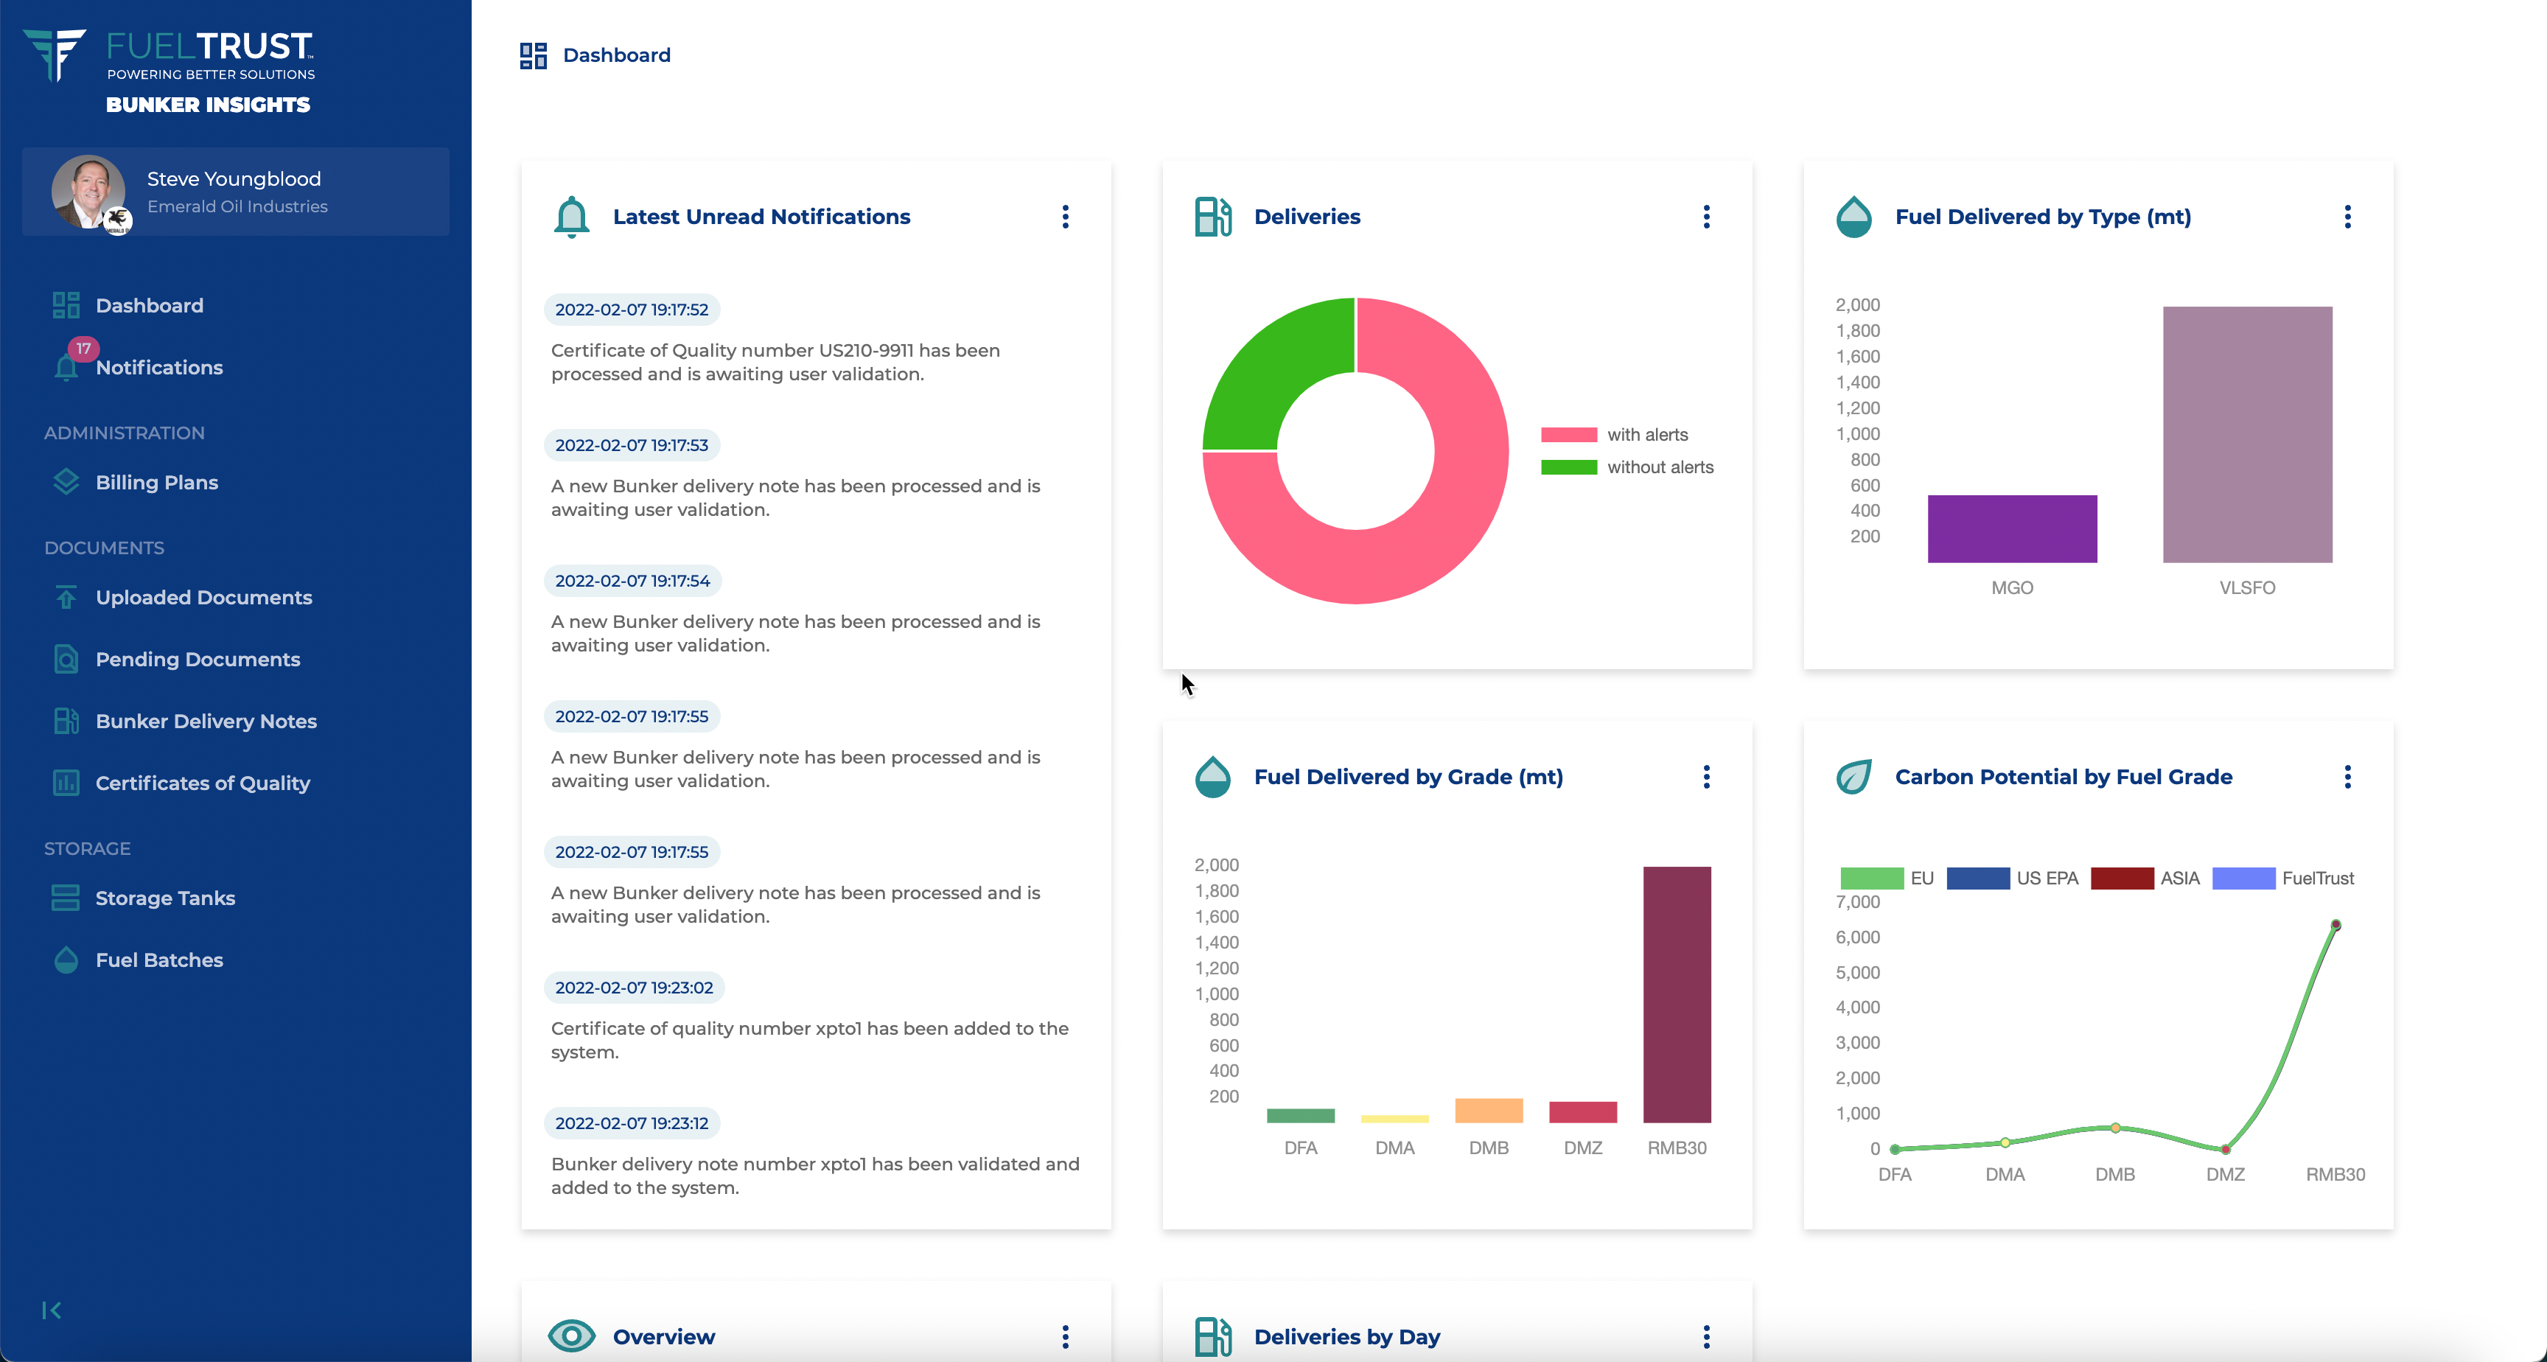Click Steve Youngblood's profile avatar
The image size is (2547, 1362).
[89, 192]
